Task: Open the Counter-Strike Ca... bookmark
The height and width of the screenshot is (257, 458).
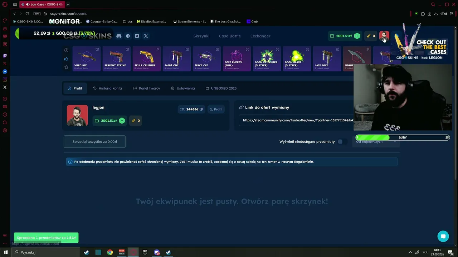Action: 102,21
